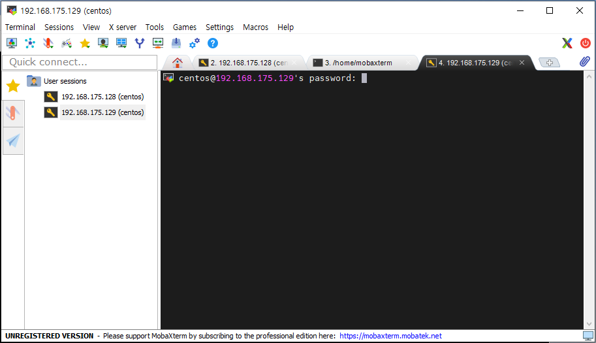
Task: Close tab 3. /home/mobaxterm
Action: click(x=408, y=62)
